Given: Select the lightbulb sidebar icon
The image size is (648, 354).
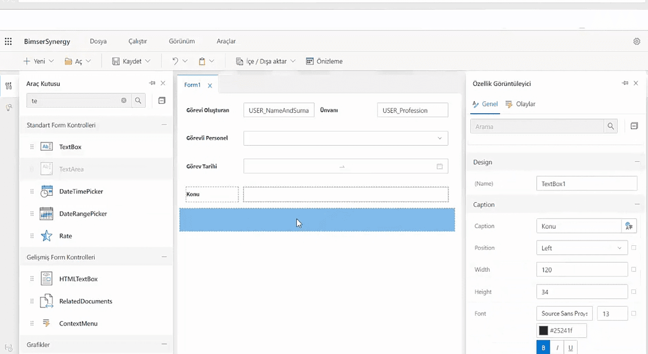Looking at the screenshot, I should point(8,107).
